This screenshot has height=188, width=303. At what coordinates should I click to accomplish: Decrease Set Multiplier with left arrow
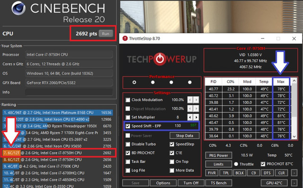(190, 117)
